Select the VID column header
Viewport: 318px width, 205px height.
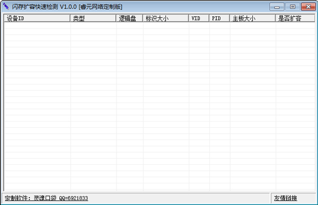(x=199, y=18)
